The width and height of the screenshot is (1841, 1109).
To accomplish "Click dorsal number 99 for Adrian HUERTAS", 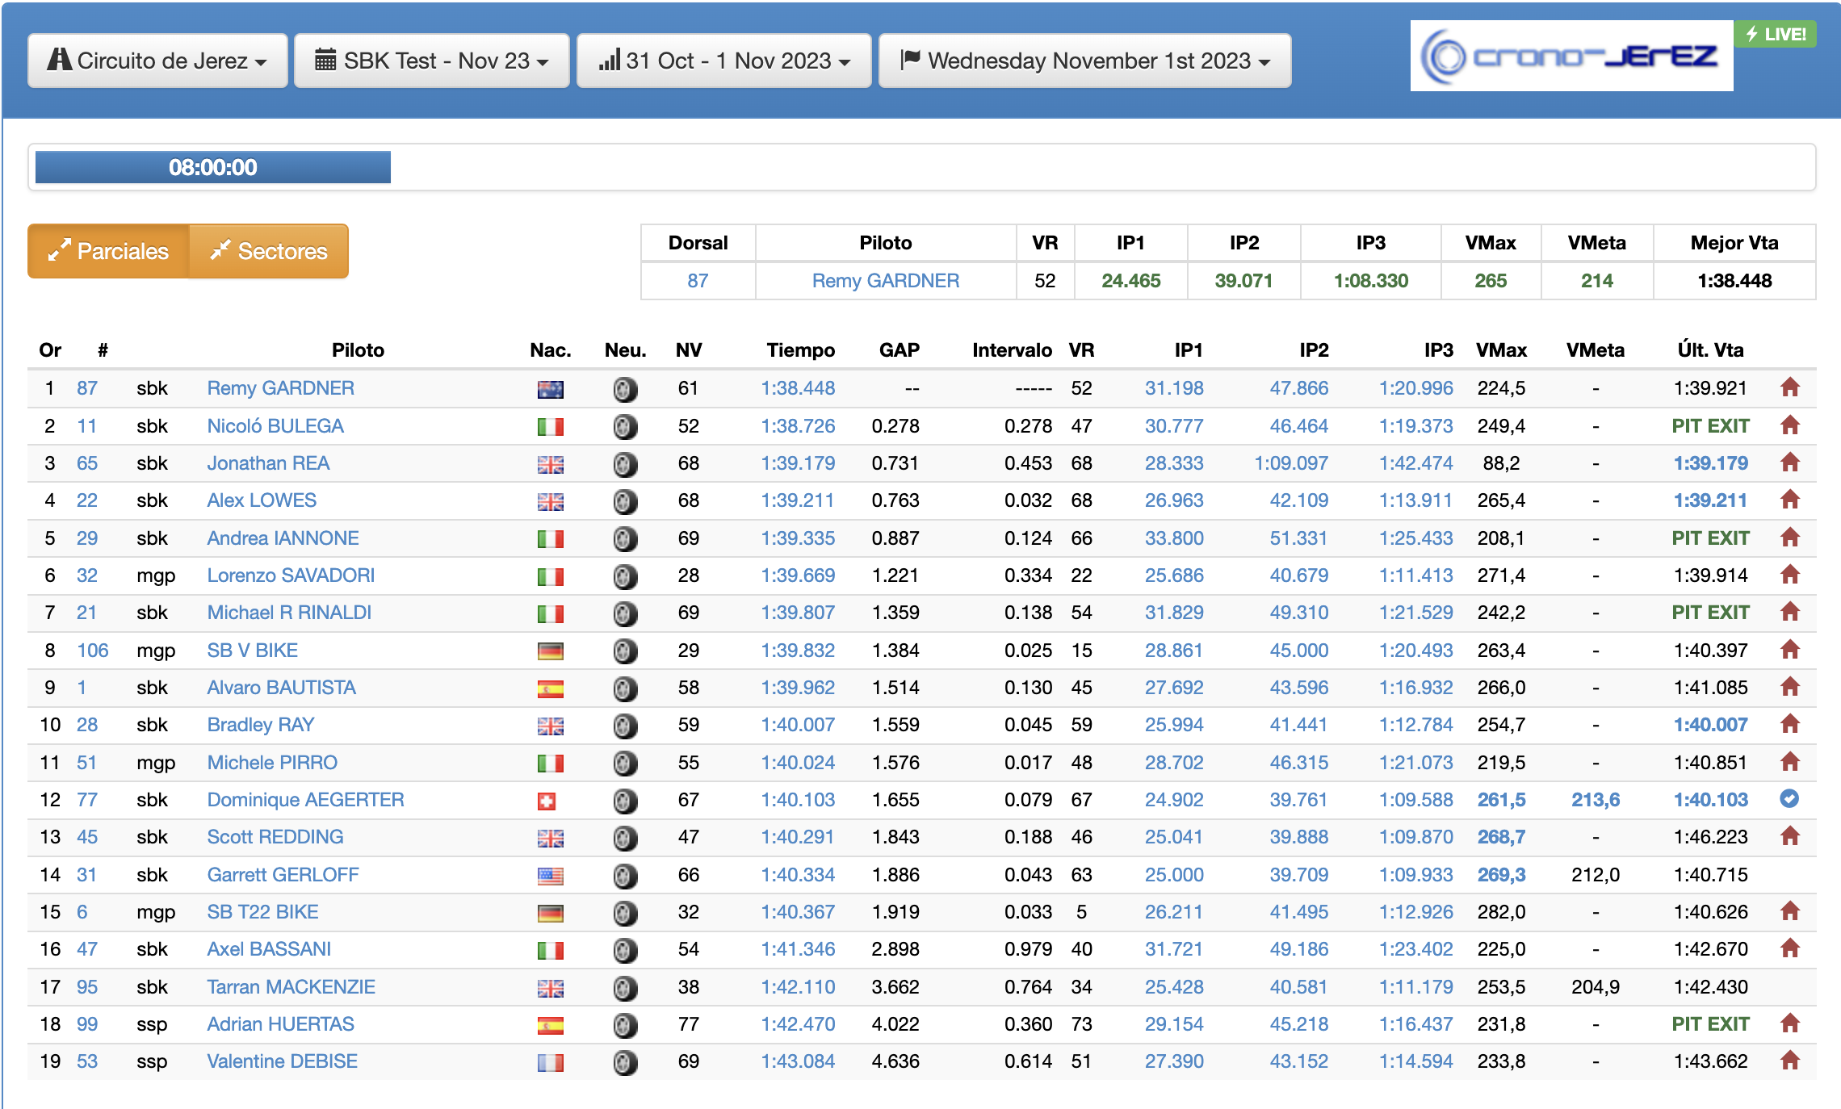I will coord(86,1024).
